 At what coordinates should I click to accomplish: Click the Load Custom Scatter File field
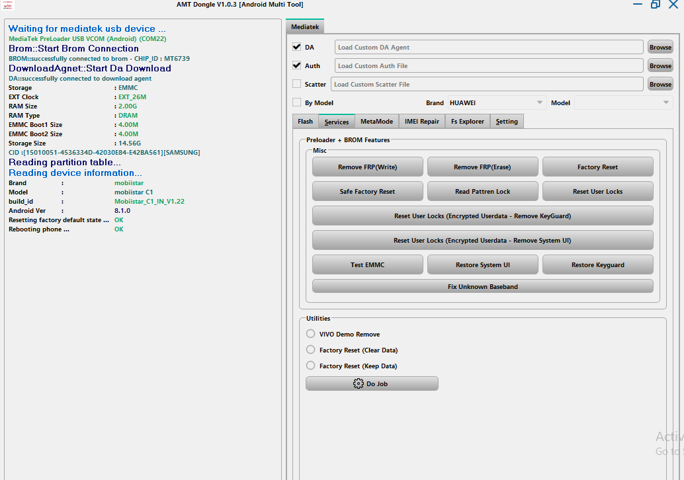tap(487, 84)
